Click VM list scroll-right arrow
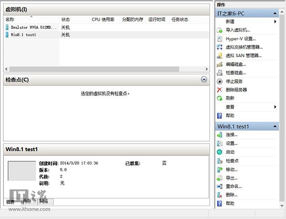 point(207,69)
